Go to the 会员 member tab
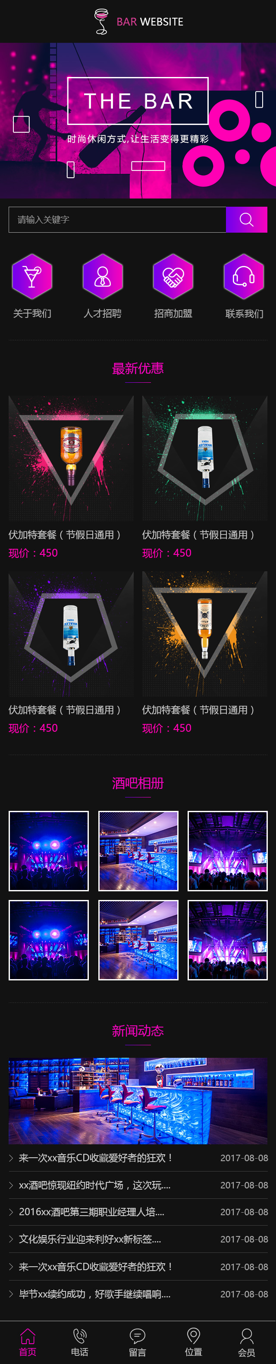 (x=246, y=1342)
